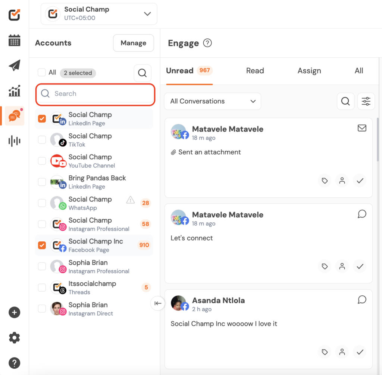Open the All Conversations dropdown
Screen dimensions: 382x375
(212, 101)
